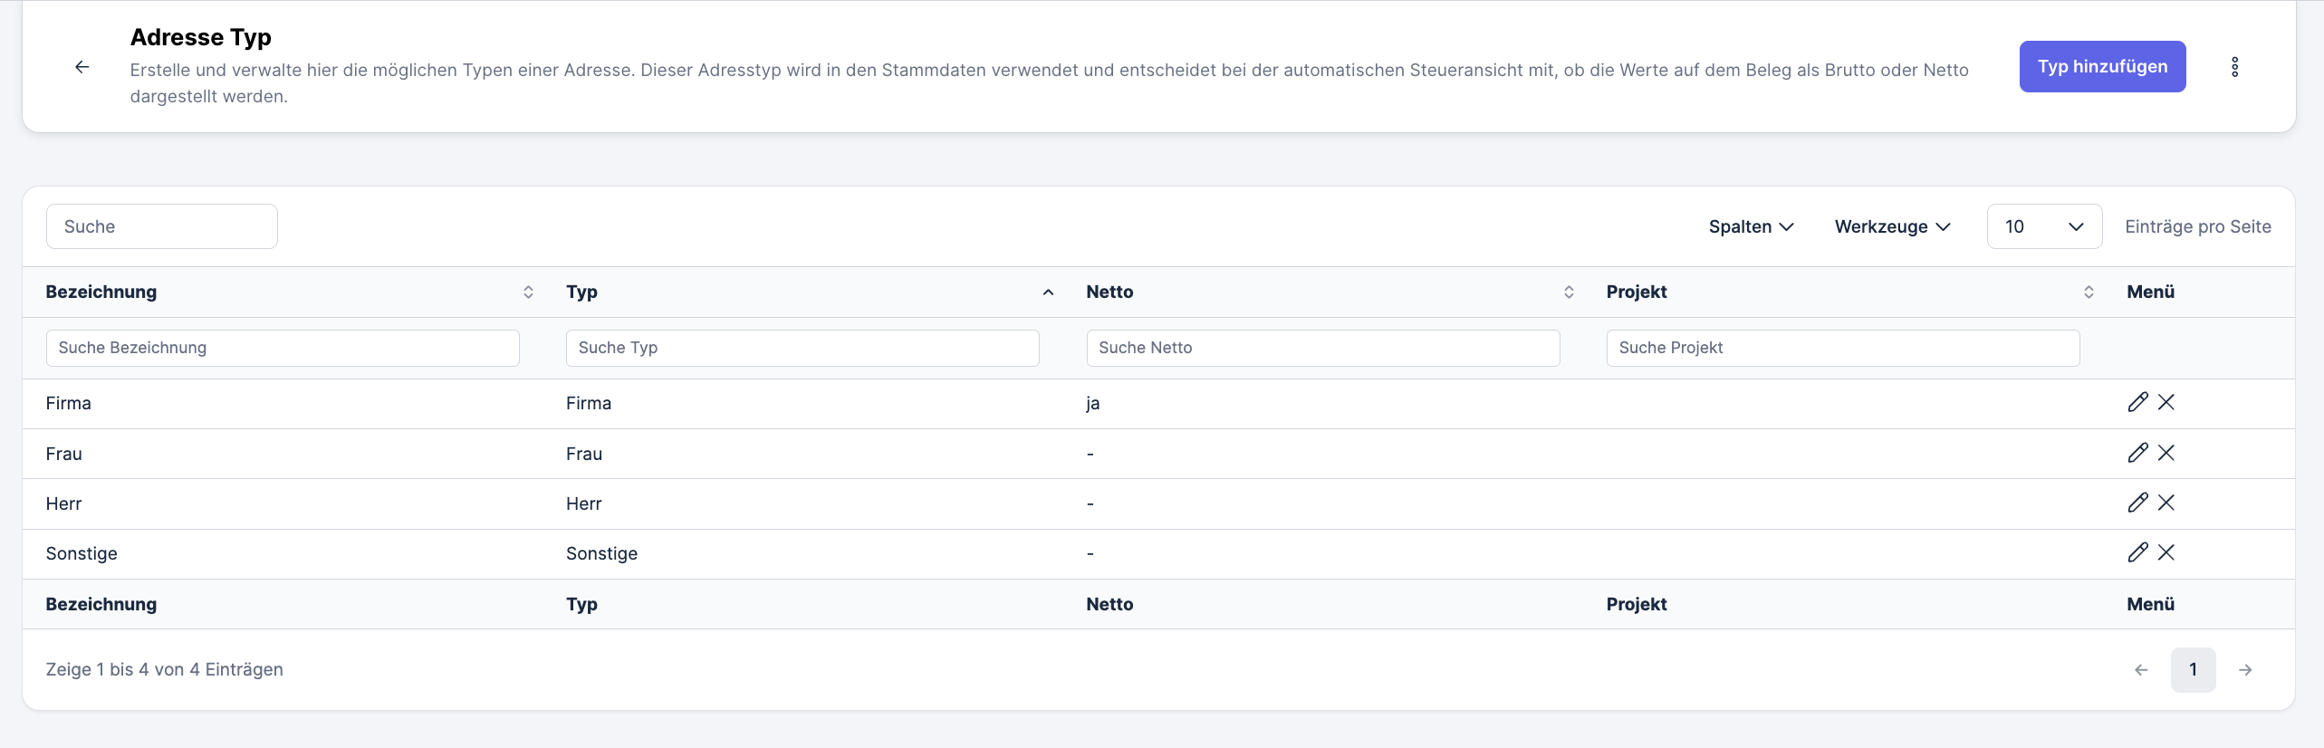
Task: Expand the Spalten dropdown
Action: 1751,226
